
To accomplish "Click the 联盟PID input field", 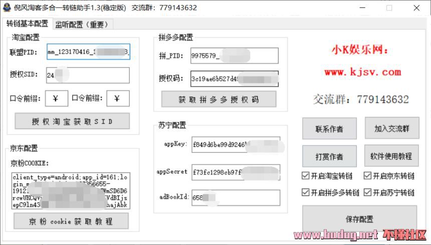I will tap(88, 51).
